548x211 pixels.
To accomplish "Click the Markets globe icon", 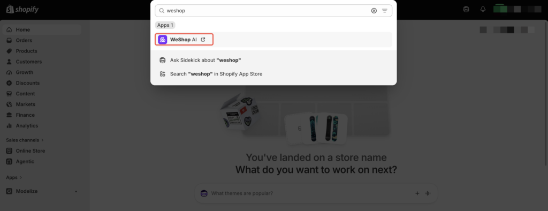I will pos(9,104).
